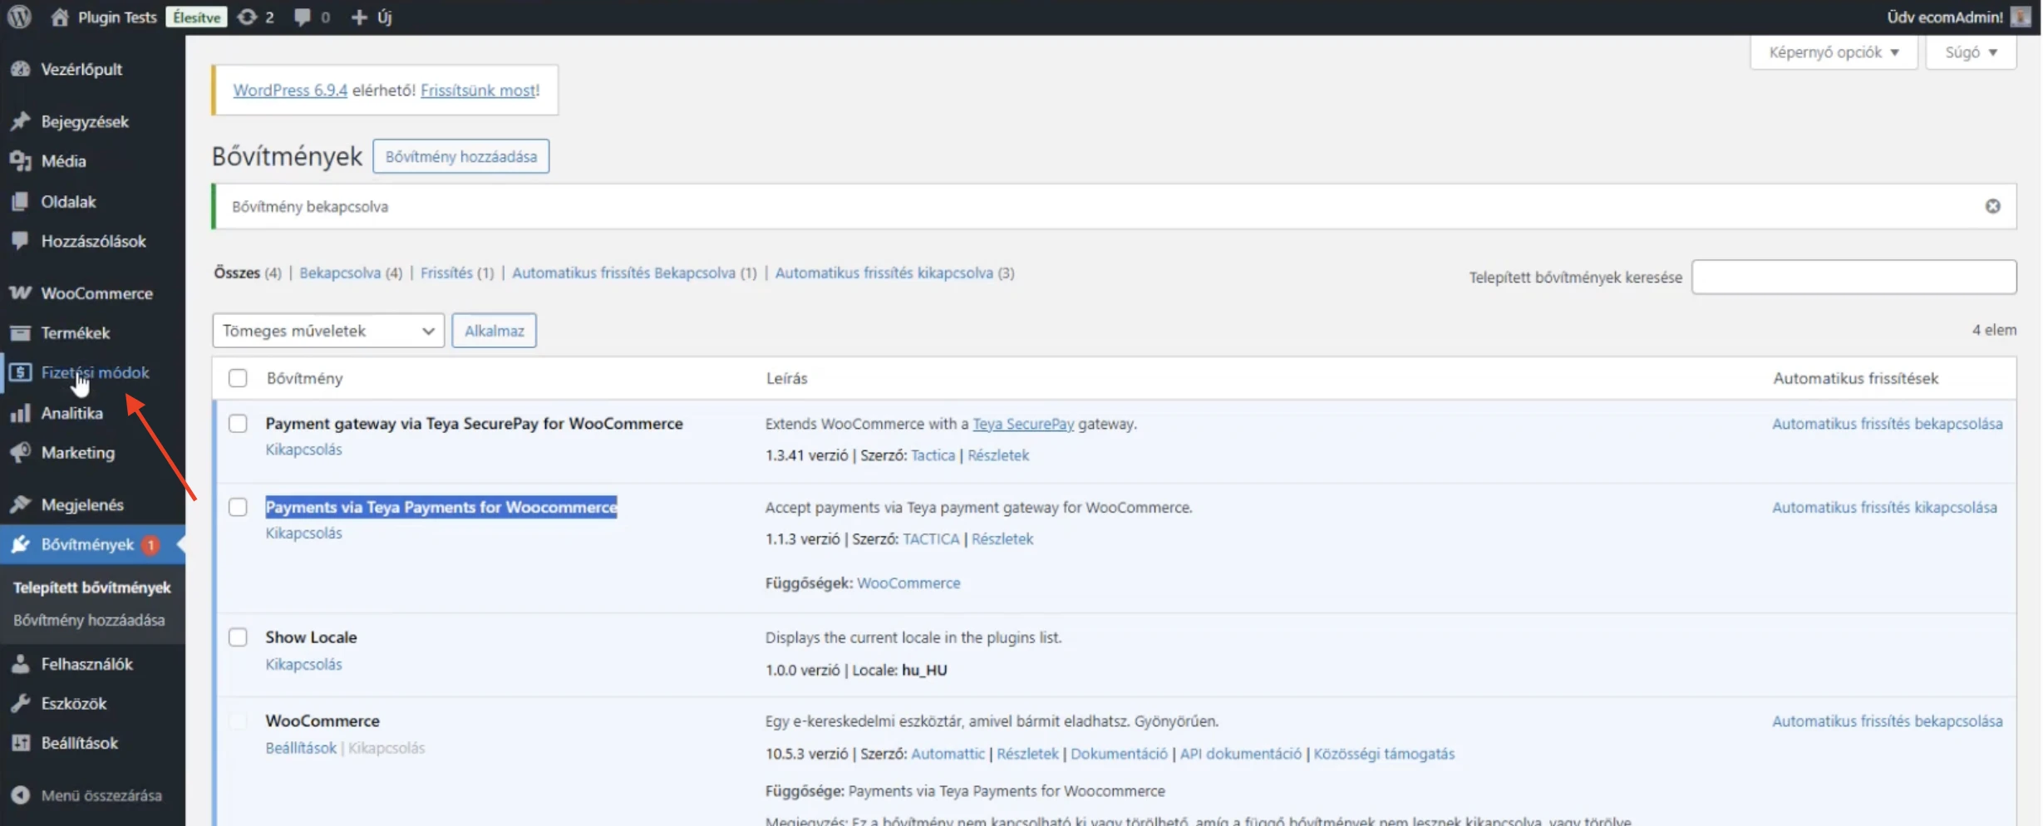
Task: Select the Show Locale plugin checkbox
Action: [x=238, y=637]
